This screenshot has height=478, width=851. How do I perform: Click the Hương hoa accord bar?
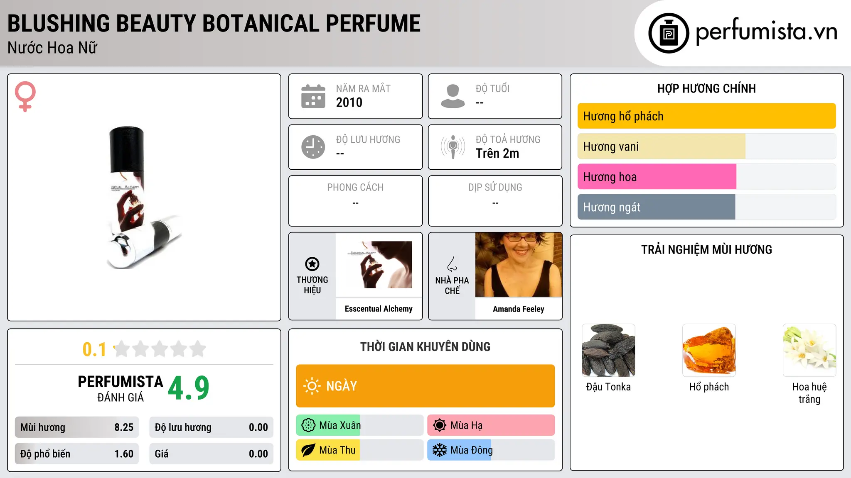coord(707,177)
